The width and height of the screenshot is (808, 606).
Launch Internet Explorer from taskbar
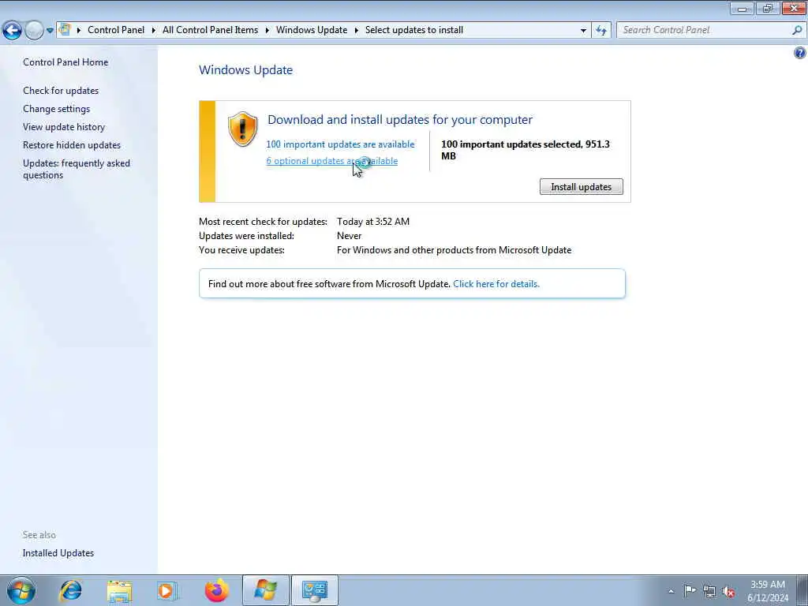[x=70, y=590]
